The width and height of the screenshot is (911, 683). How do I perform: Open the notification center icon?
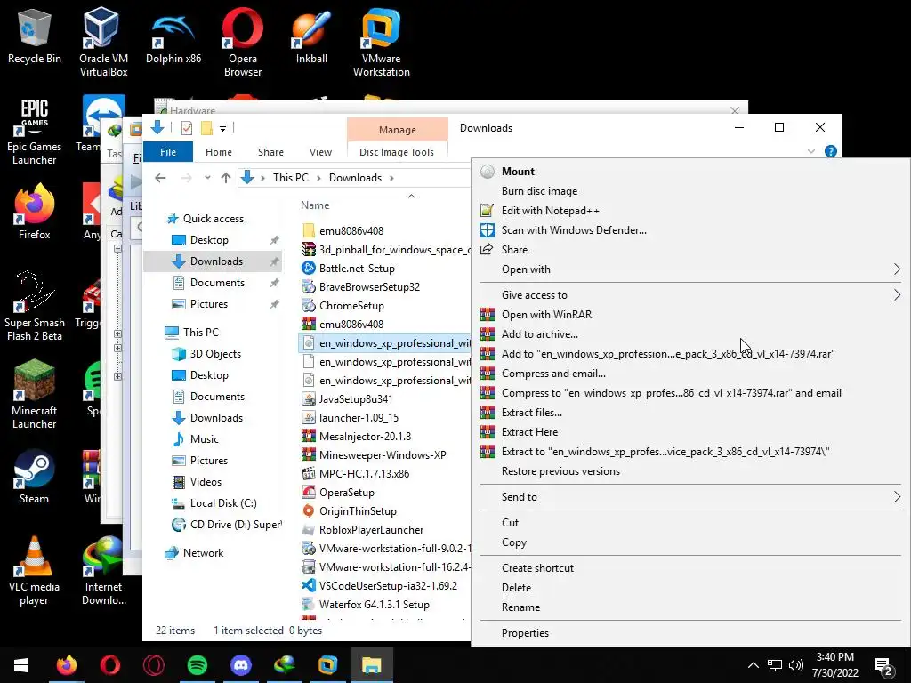(883, 666)
